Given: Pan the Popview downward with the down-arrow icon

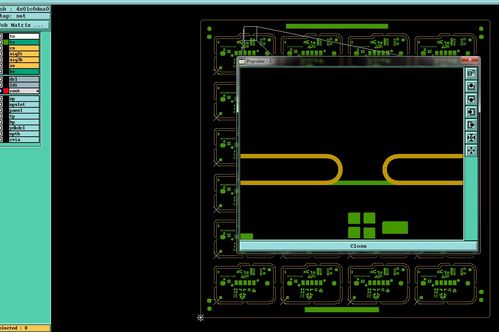Looking at the screenshot, I should (x=471, y=99).
